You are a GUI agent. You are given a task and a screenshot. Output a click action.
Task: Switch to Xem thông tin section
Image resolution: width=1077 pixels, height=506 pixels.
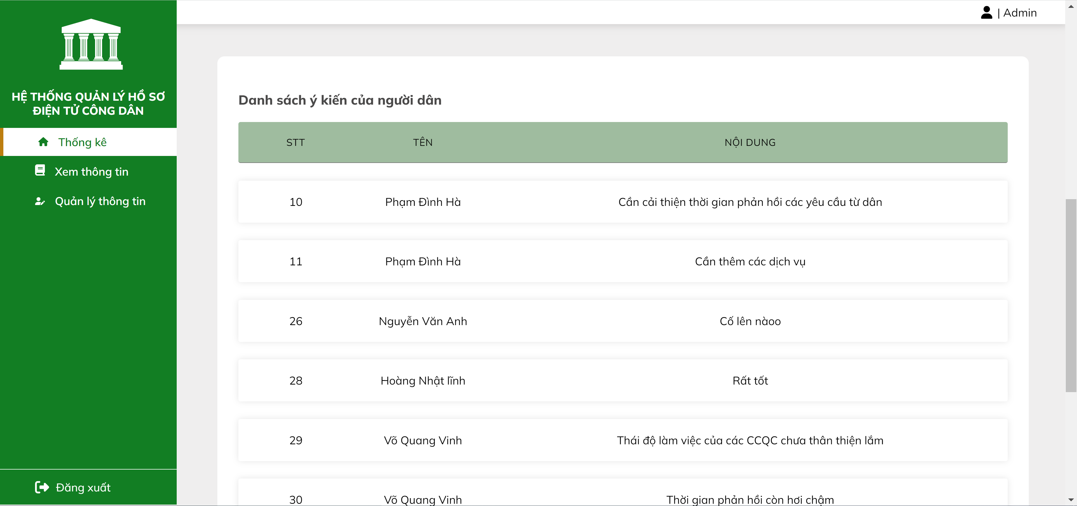click(91, 171)
